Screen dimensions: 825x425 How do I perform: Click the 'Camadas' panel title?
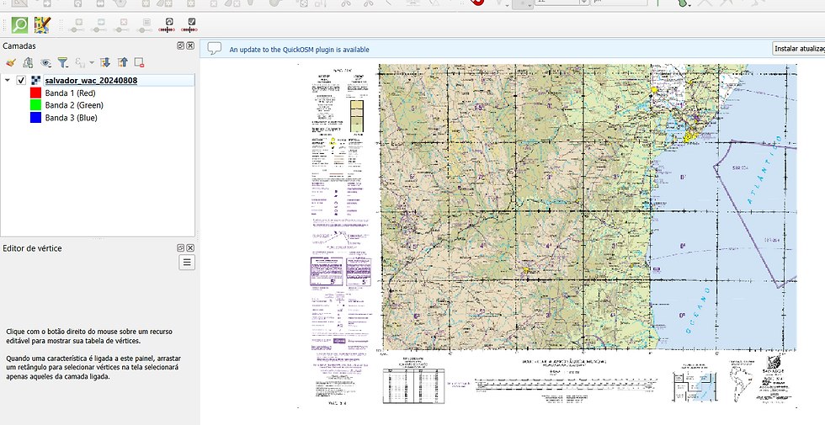19,45
